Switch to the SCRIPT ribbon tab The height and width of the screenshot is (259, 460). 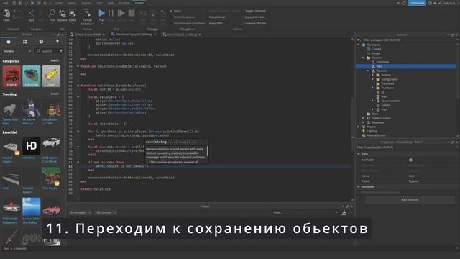pyautogui.click(x=139, y=3)
